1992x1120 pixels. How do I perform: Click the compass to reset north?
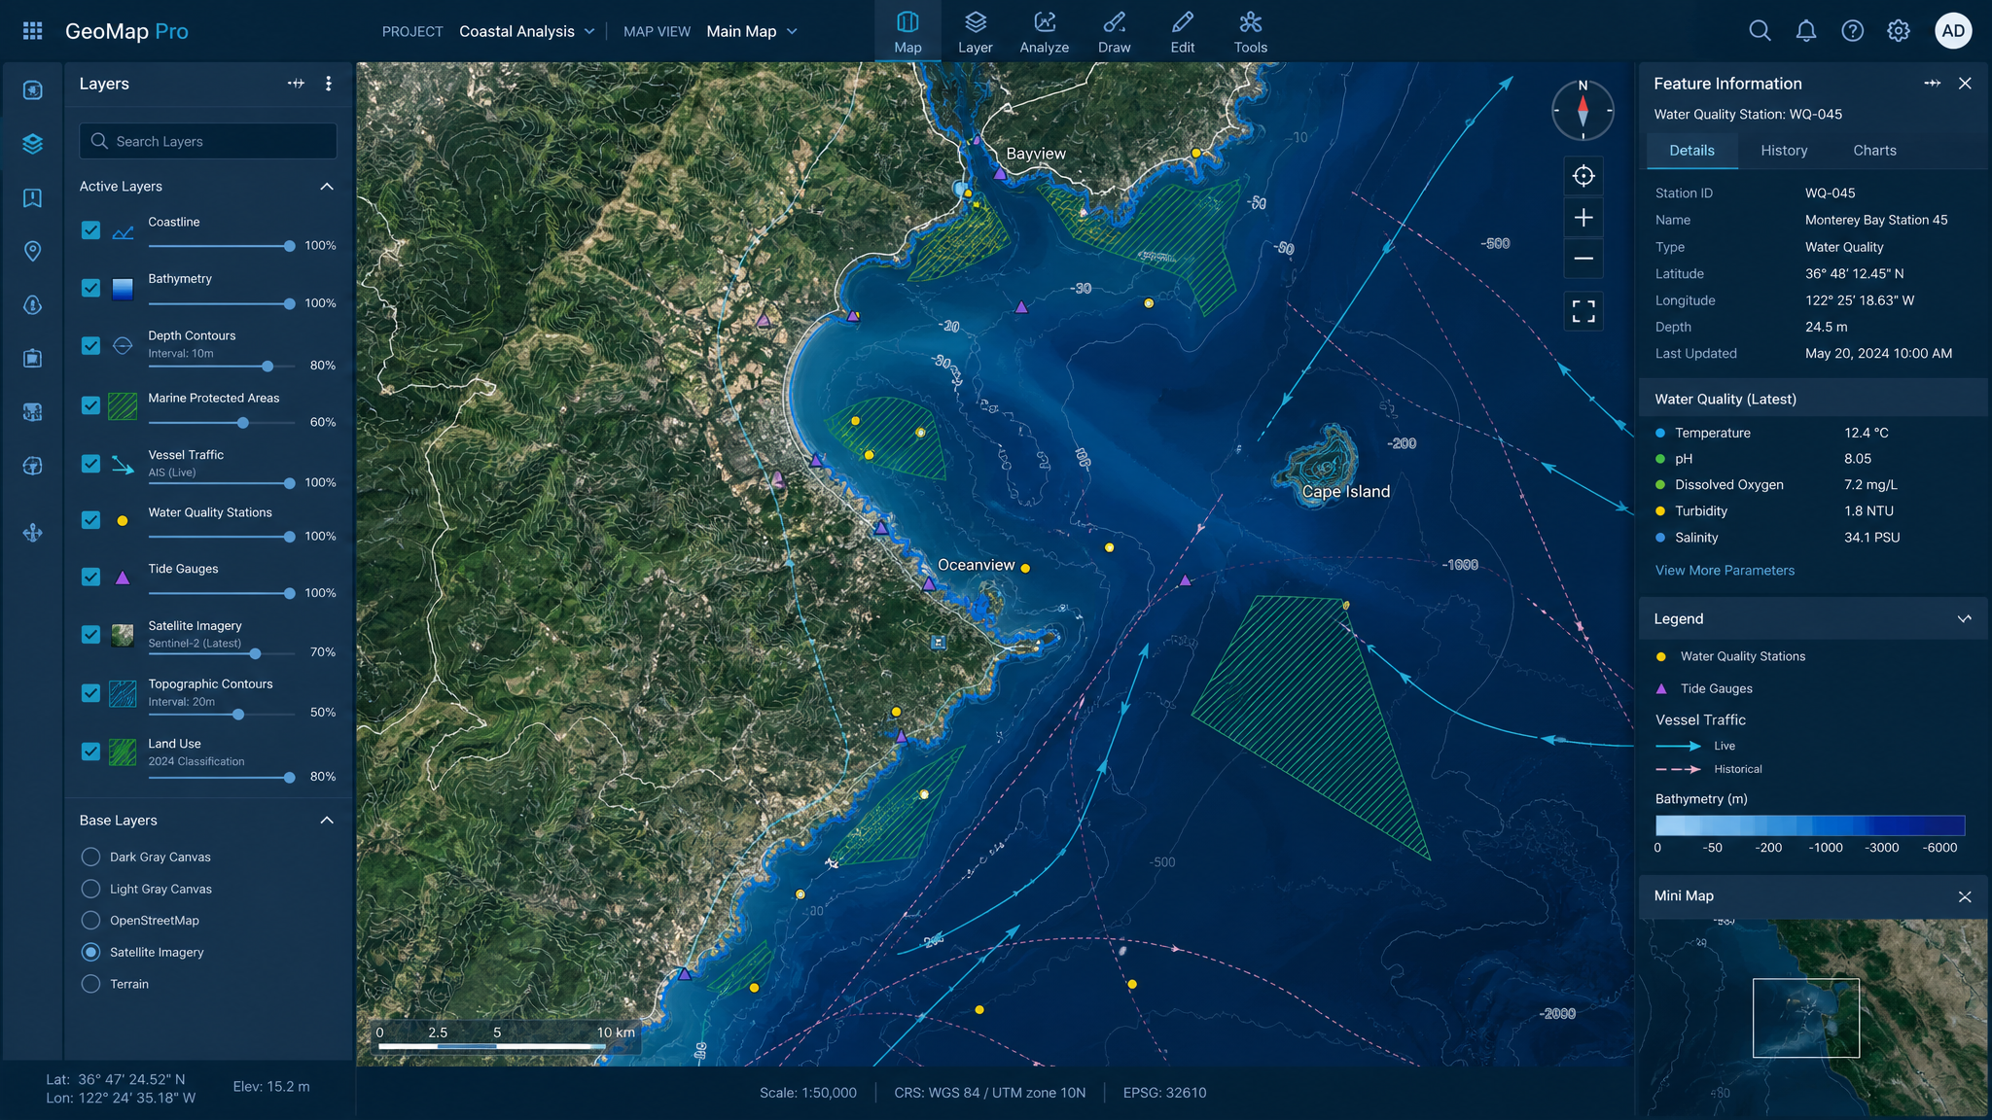(1583, 110)
